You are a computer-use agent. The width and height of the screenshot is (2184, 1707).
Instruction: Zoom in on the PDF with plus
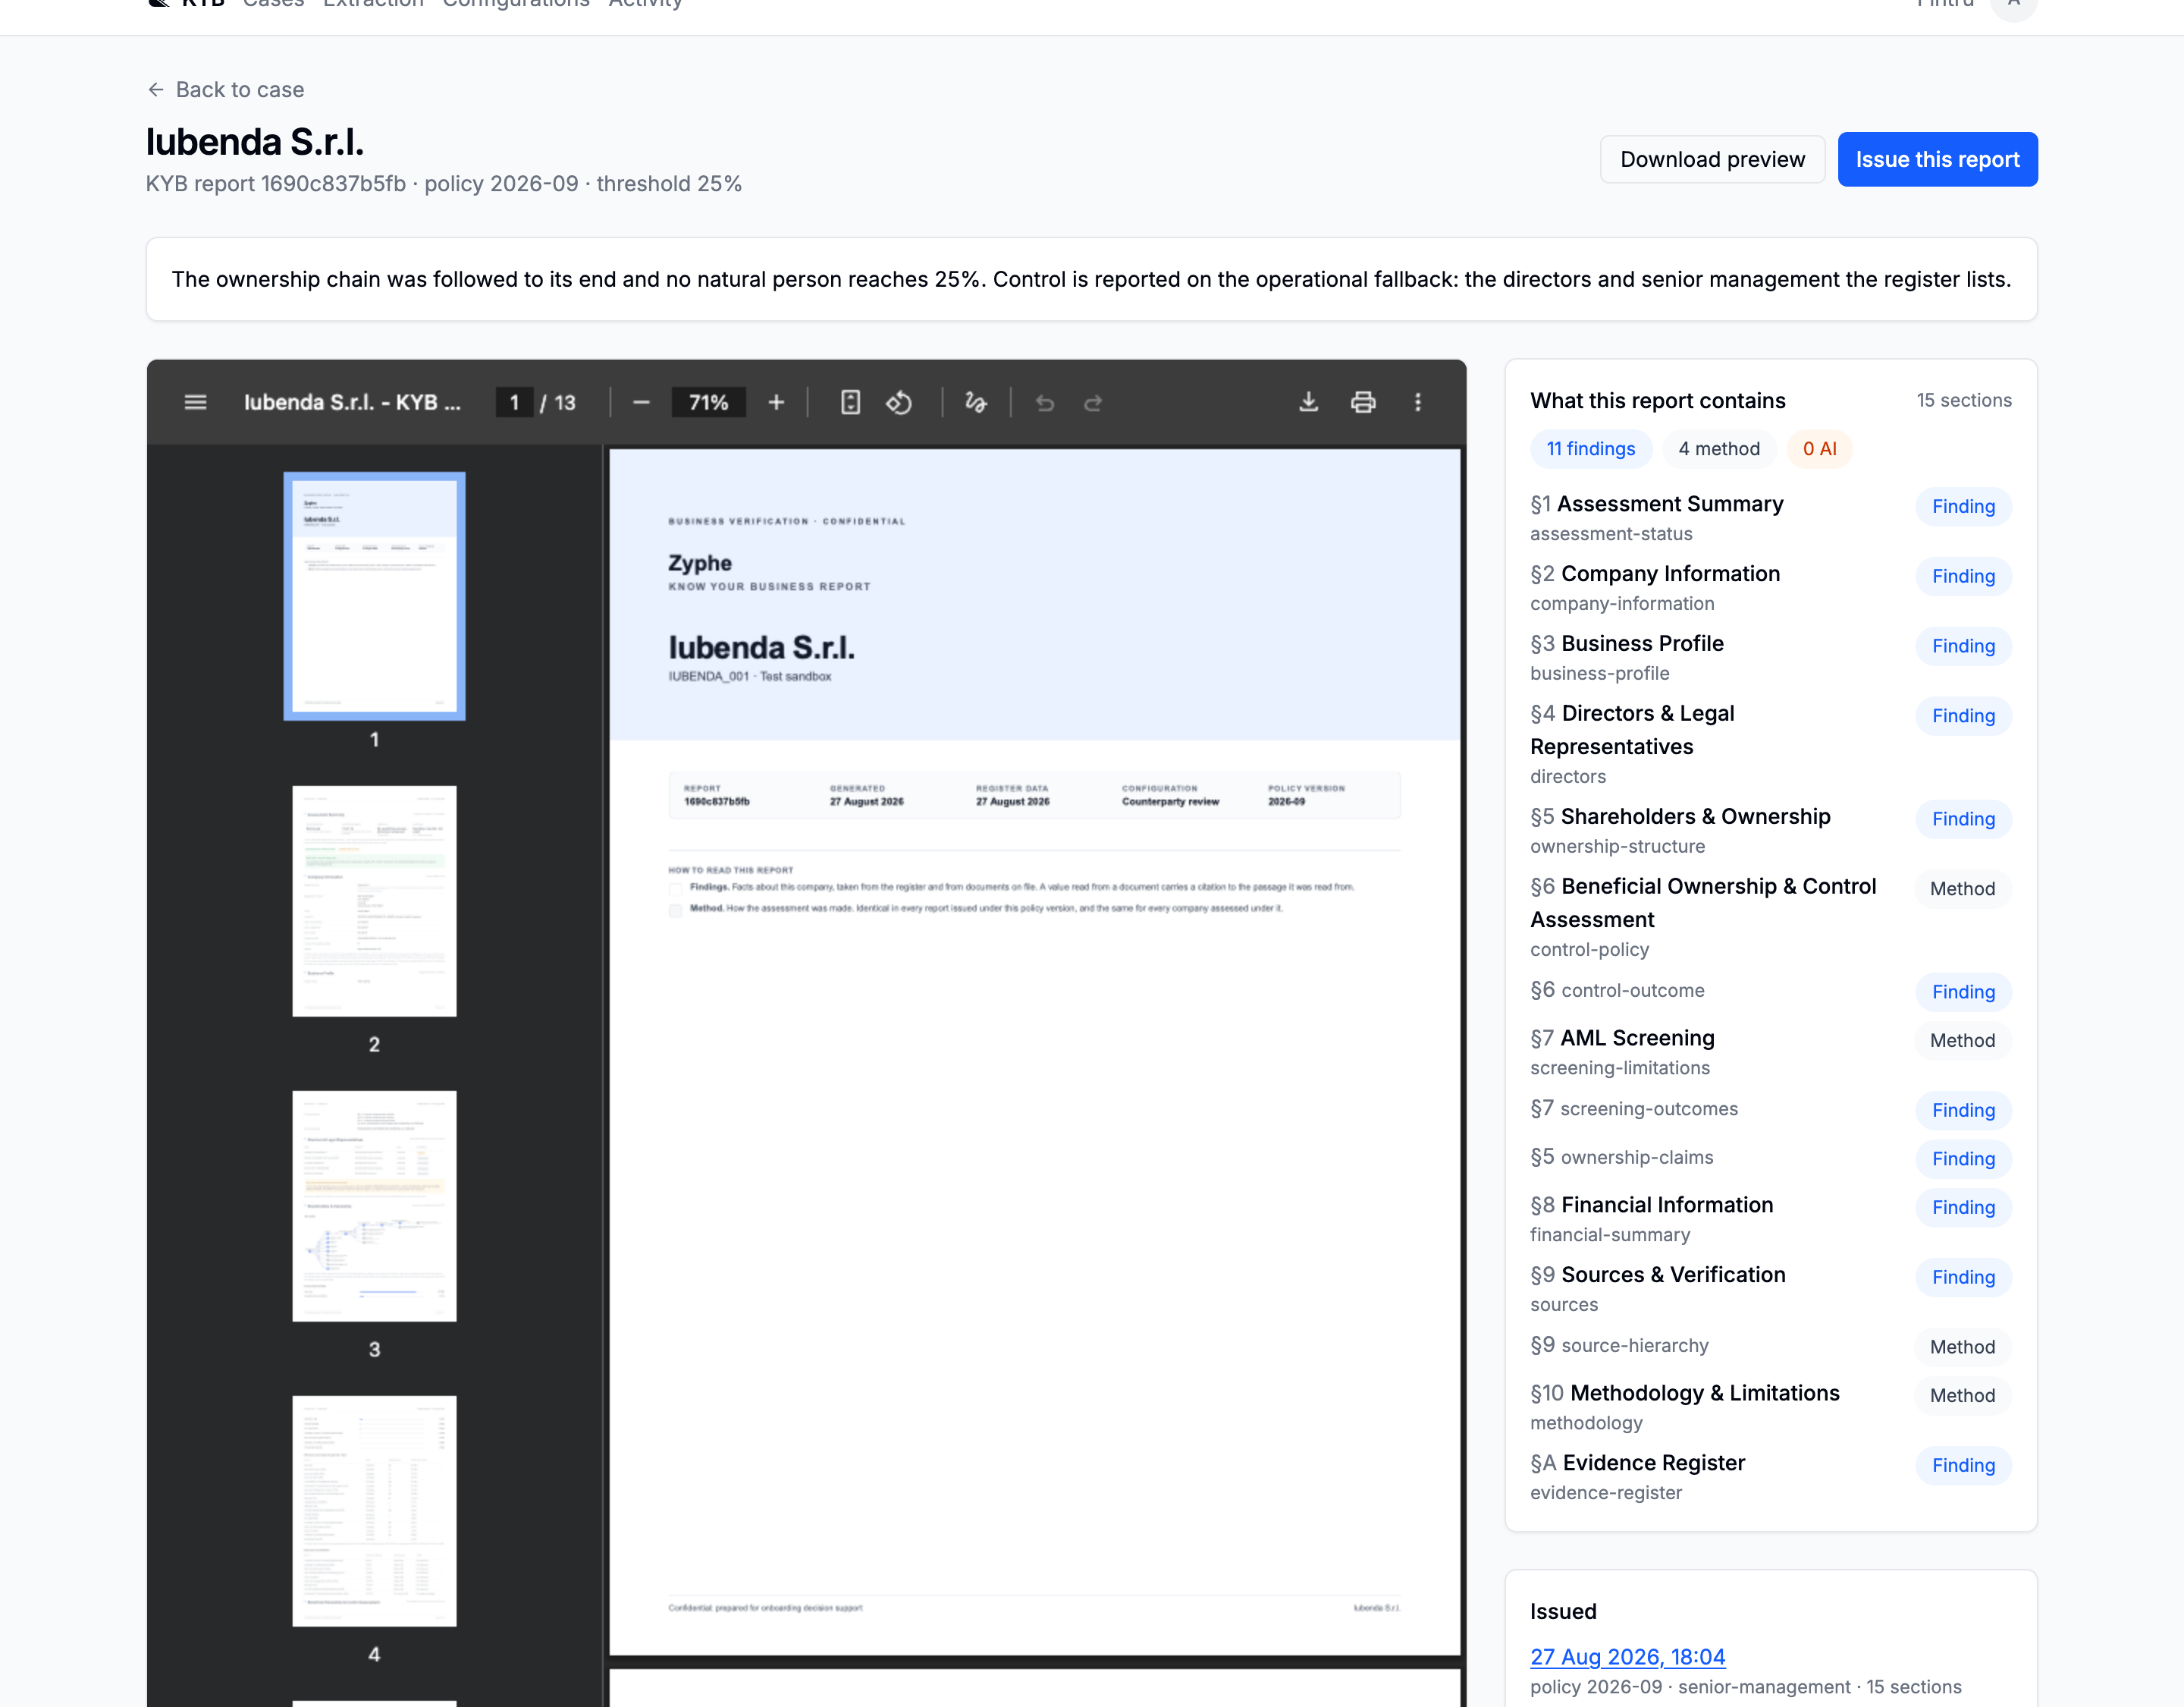pos(776,402)
